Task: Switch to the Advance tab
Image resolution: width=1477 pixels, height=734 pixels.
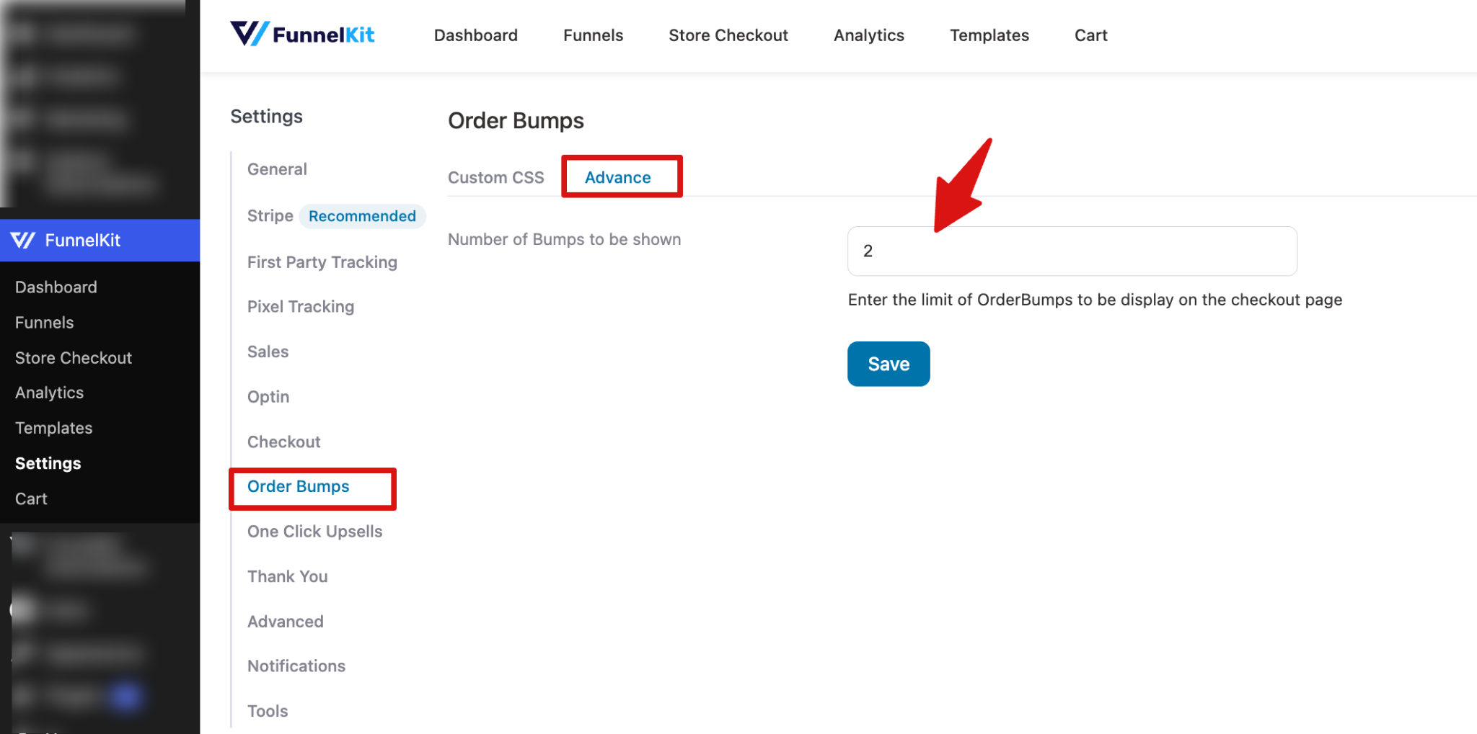Action: 618,177
